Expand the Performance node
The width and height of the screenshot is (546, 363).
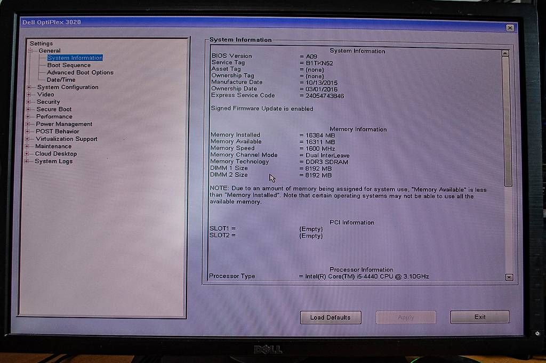28,117
